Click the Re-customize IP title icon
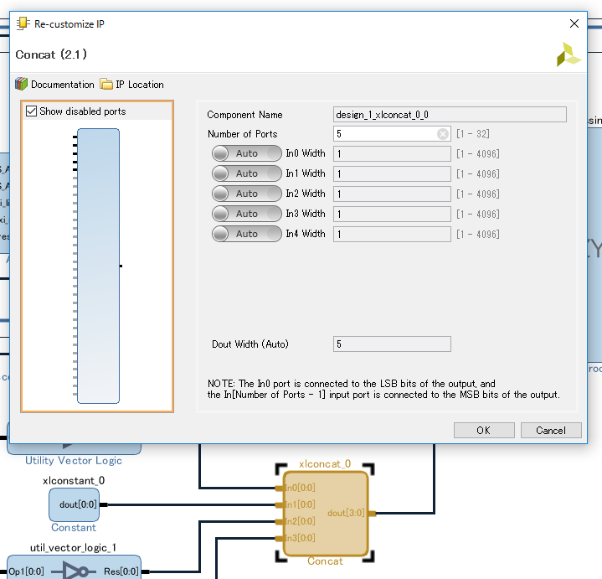Screen dimensions: 602x579 coord(23,24)
